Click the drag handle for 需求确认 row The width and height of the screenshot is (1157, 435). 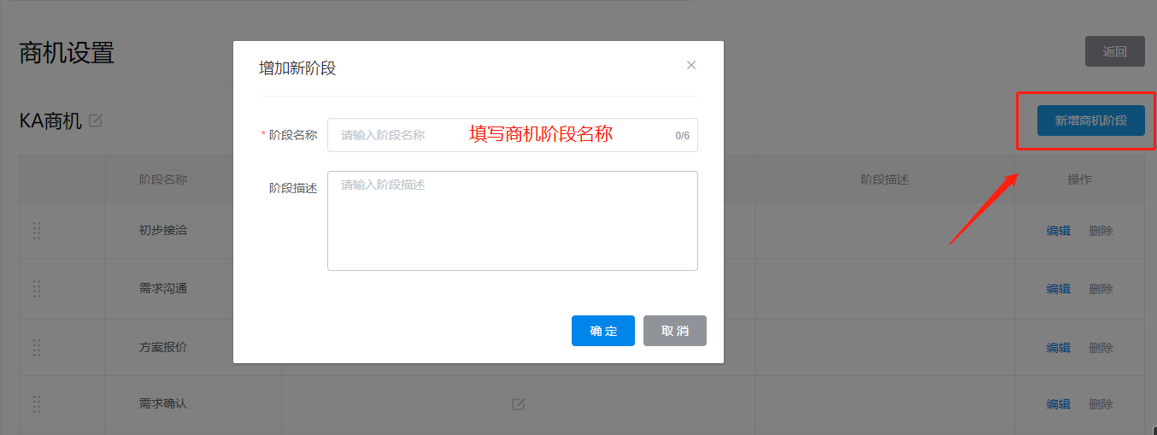coord(37,404)
